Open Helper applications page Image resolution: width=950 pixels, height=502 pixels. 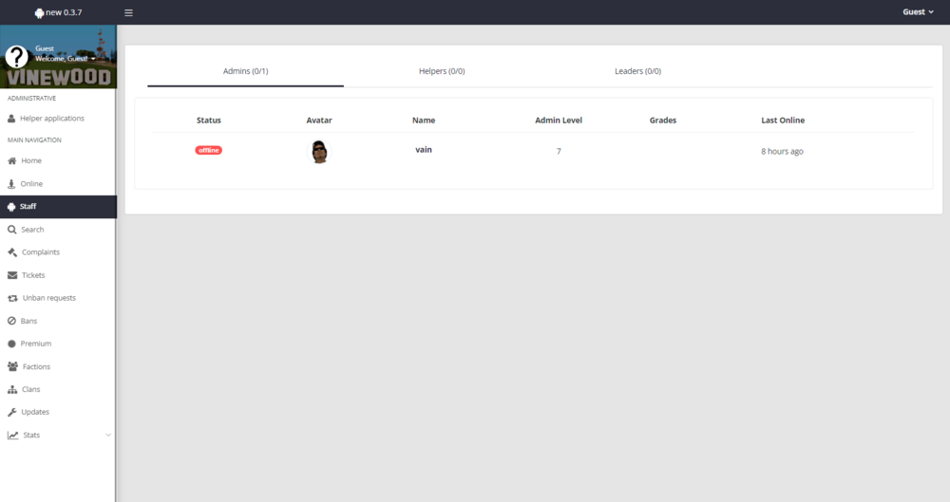[x=52, y=119]
